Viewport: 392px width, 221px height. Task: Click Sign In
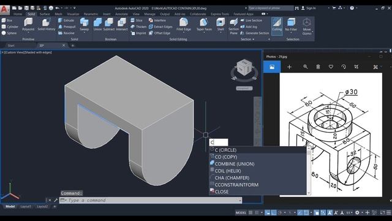point(309,8)
